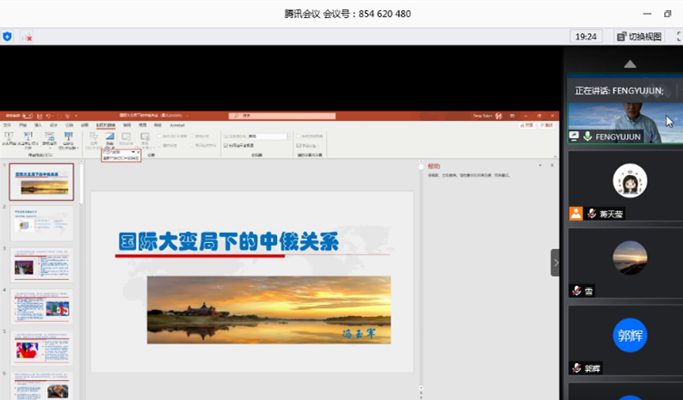Start slide show from current slide icon
683x400 pixels.
pyautogui.click(x=28, y=136)
